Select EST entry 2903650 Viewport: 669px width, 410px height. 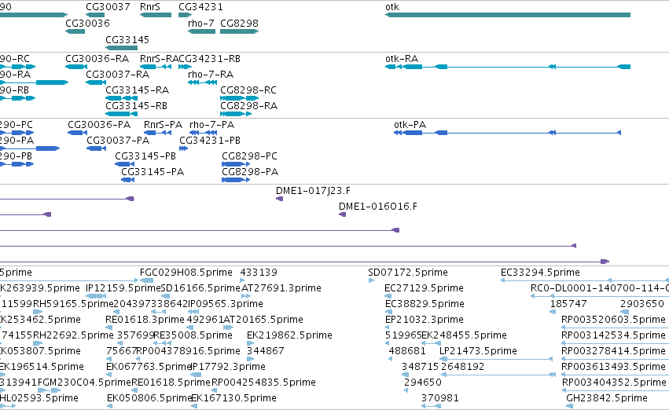coord(642,304)
